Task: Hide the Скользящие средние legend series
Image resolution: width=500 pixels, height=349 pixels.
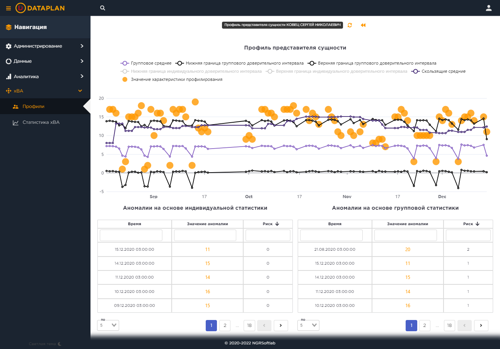Action: (439, 71)
